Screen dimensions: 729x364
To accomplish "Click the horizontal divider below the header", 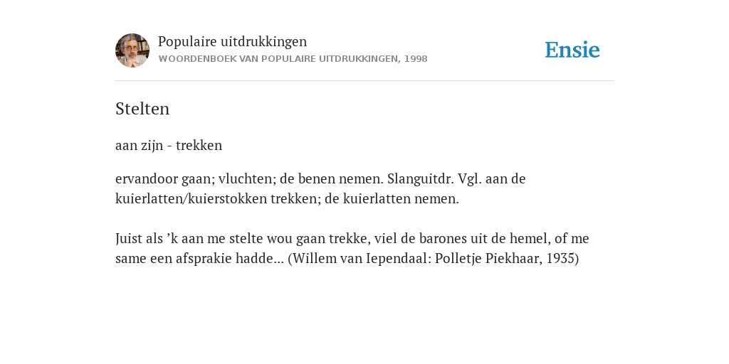I will [x=364, y=81].
